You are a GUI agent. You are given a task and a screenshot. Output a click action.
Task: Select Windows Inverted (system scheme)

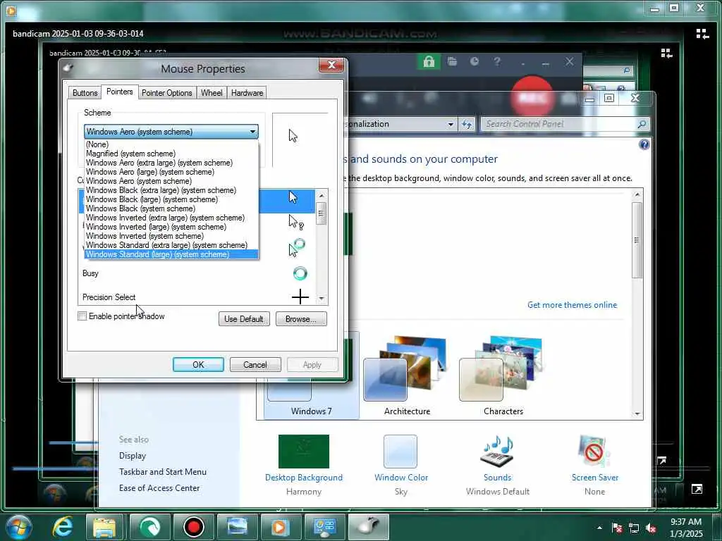171,236
